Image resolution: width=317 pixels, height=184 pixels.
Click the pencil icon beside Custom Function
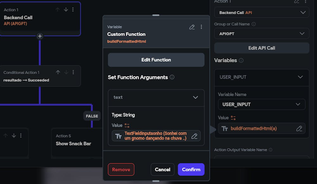(192, 27)
